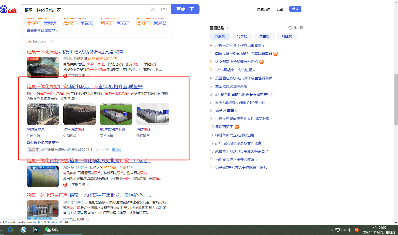
Task: Switch to 民生榜 tab
Action: pyautogui.click(x=265, y=36)
